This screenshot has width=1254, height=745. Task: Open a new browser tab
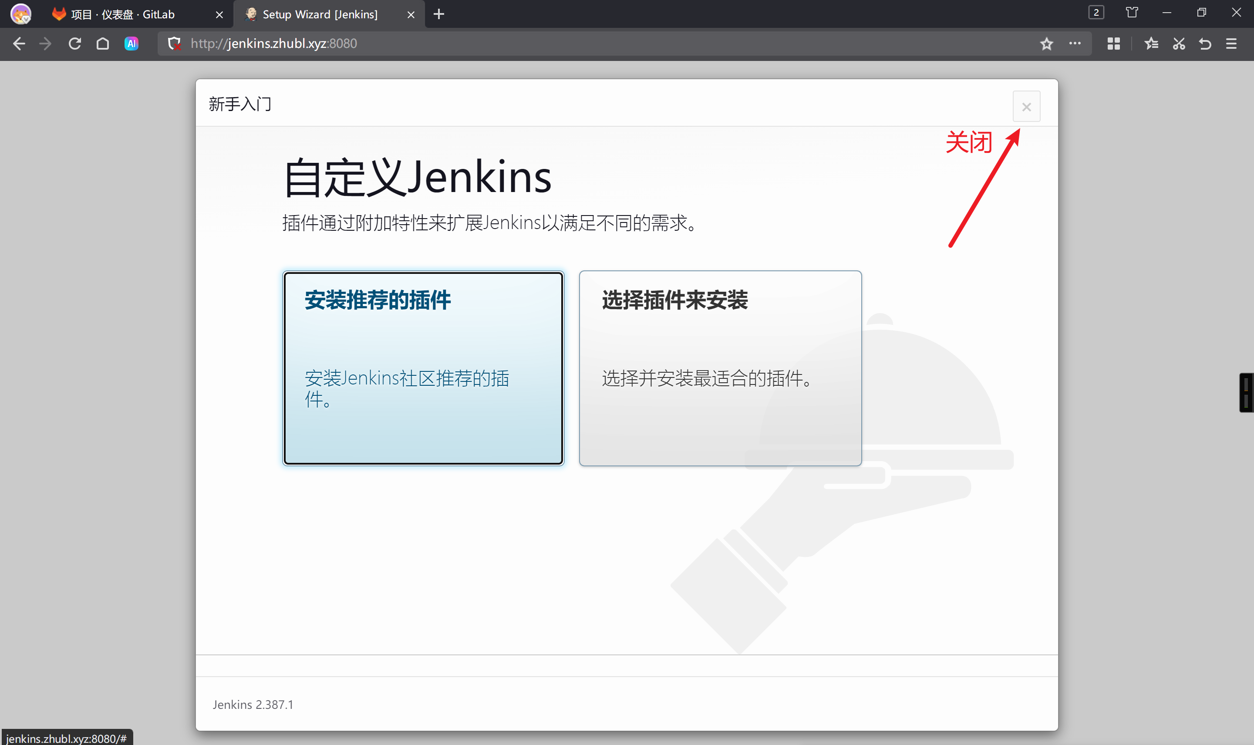point(438,14)
